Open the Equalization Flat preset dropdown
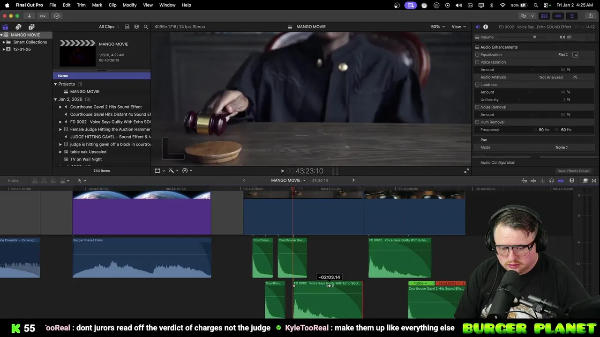 [562, 55]
